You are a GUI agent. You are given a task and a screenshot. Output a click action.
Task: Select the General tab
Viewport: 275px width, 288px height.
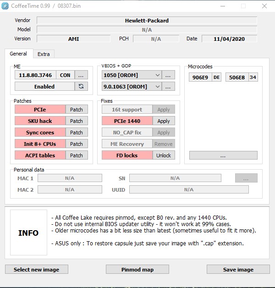(18, 54)
